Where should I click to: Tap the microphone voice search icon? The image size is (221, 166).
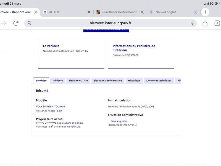coord(192,23)
